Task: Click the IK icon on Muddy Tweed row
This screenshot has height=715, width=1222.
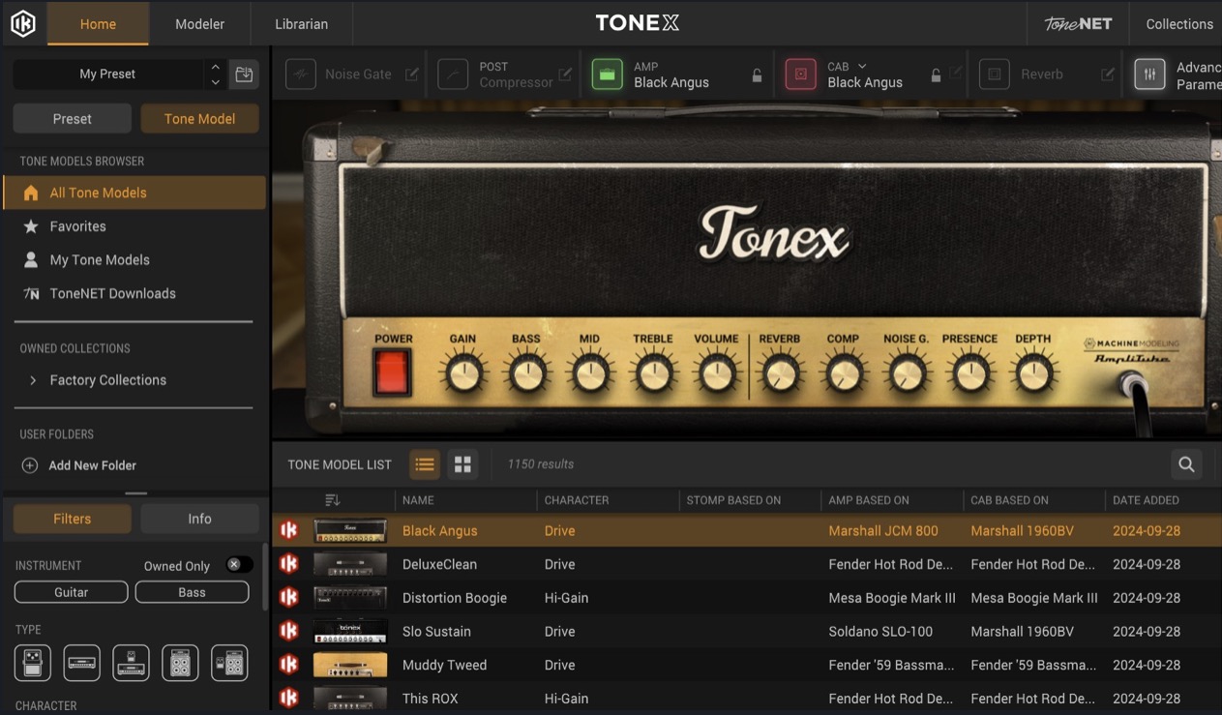Action: click(x=288, y=665)
